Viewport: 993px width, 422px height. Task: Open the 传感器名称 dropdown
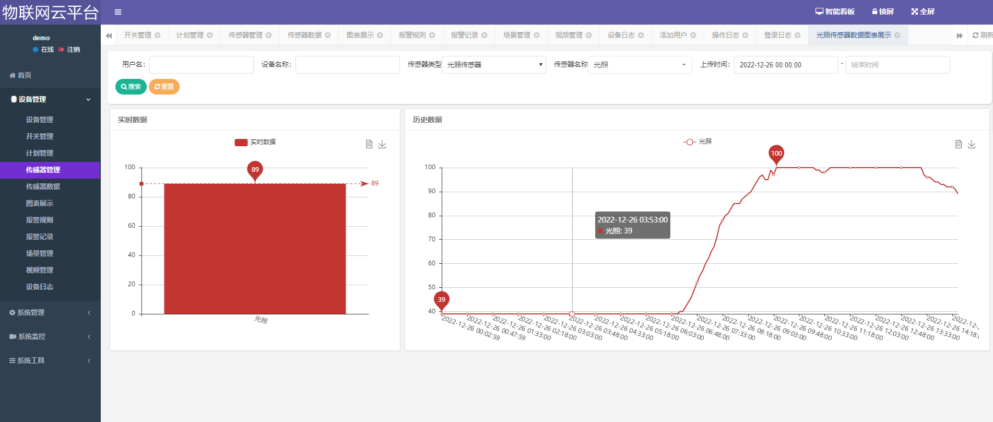[x=640, y=65]
